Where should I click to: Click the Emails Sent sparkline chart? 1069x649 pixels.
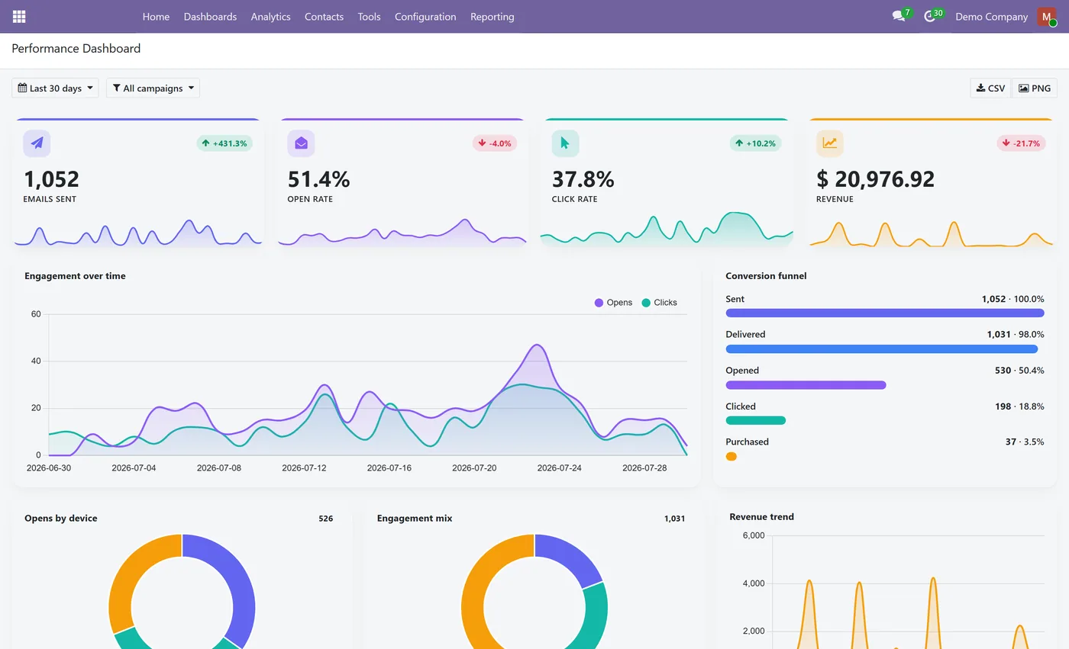pos(138,232)
